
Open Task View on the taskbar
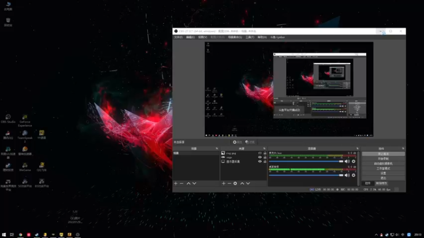tap(12, 235)
